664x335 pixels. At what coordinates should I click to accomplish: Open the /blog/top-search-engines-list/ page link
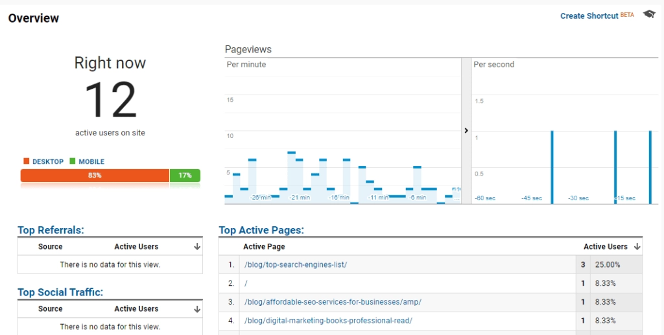296,265
